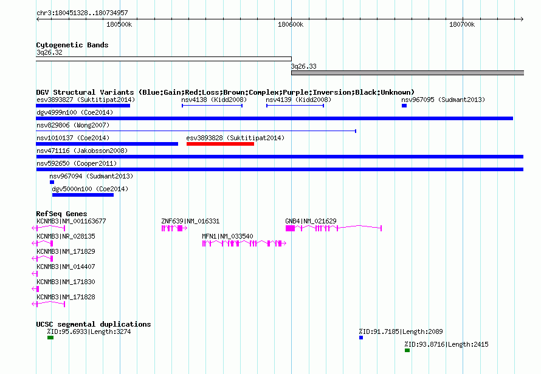Click the KCNMB3 NM_001163677 gene glyph
Image resolution: width=541 pixels, height=374 pixels.
48,228
